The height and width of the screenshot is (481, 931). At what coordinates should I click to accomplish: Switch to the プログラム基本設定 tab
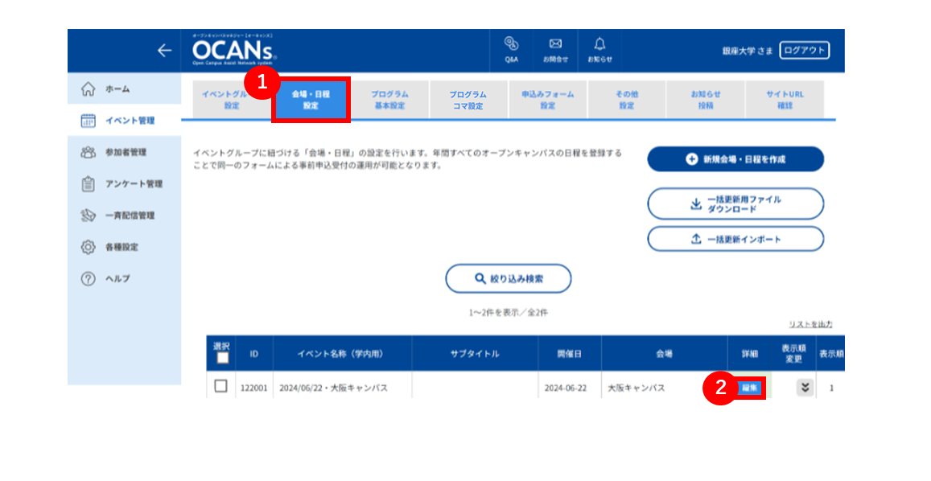tap(389, 100)
